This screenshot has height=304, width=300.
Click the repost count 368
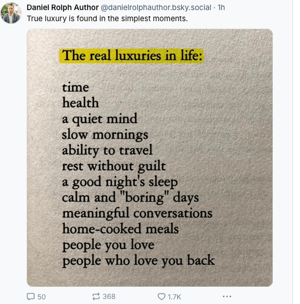click(x=109, y=296)
